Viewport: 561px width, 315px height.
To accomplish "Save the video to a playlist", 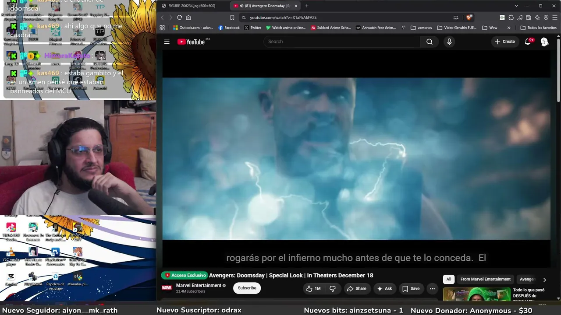I will coord(411,288).
